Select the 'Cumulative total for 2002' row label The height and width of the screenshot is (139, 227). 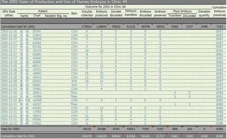coord(18,27)
